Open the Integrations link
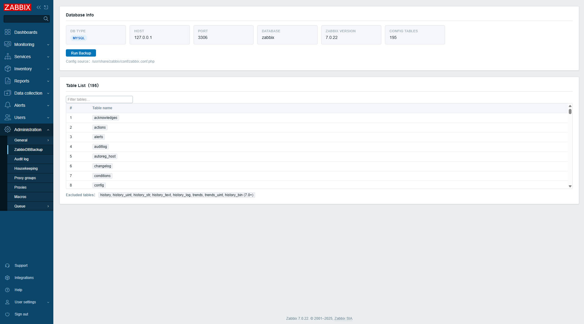This screenshot has height=324, width=584. tap(24, 278)
